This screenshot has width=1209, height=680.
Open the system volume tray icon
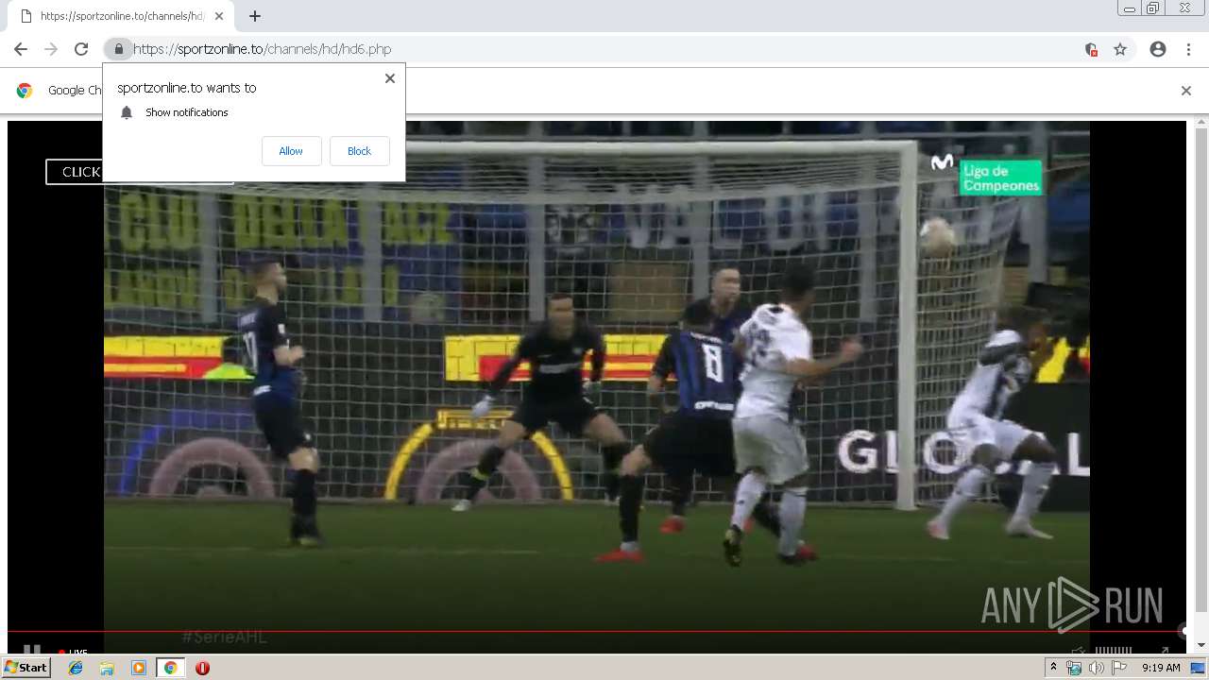coord(1096,668)
